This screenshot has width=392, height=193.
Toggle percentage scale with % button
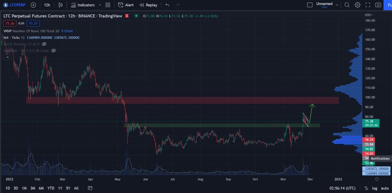click(x=366, y=188)
